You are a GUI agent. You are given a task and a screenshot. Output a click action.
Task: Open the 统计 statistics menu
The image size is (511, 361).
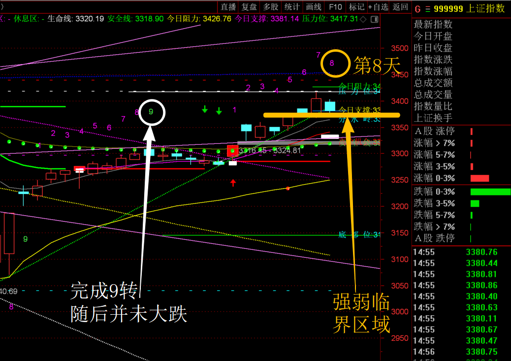pyautogui.click(x=292, y=7)
